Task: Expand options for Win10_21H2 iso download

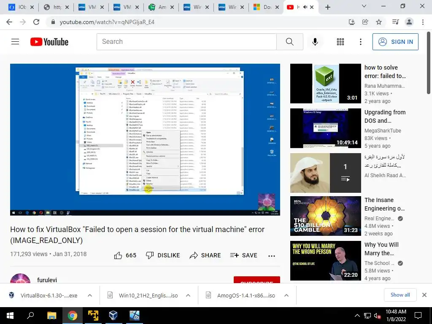Action: coord(188,295)
